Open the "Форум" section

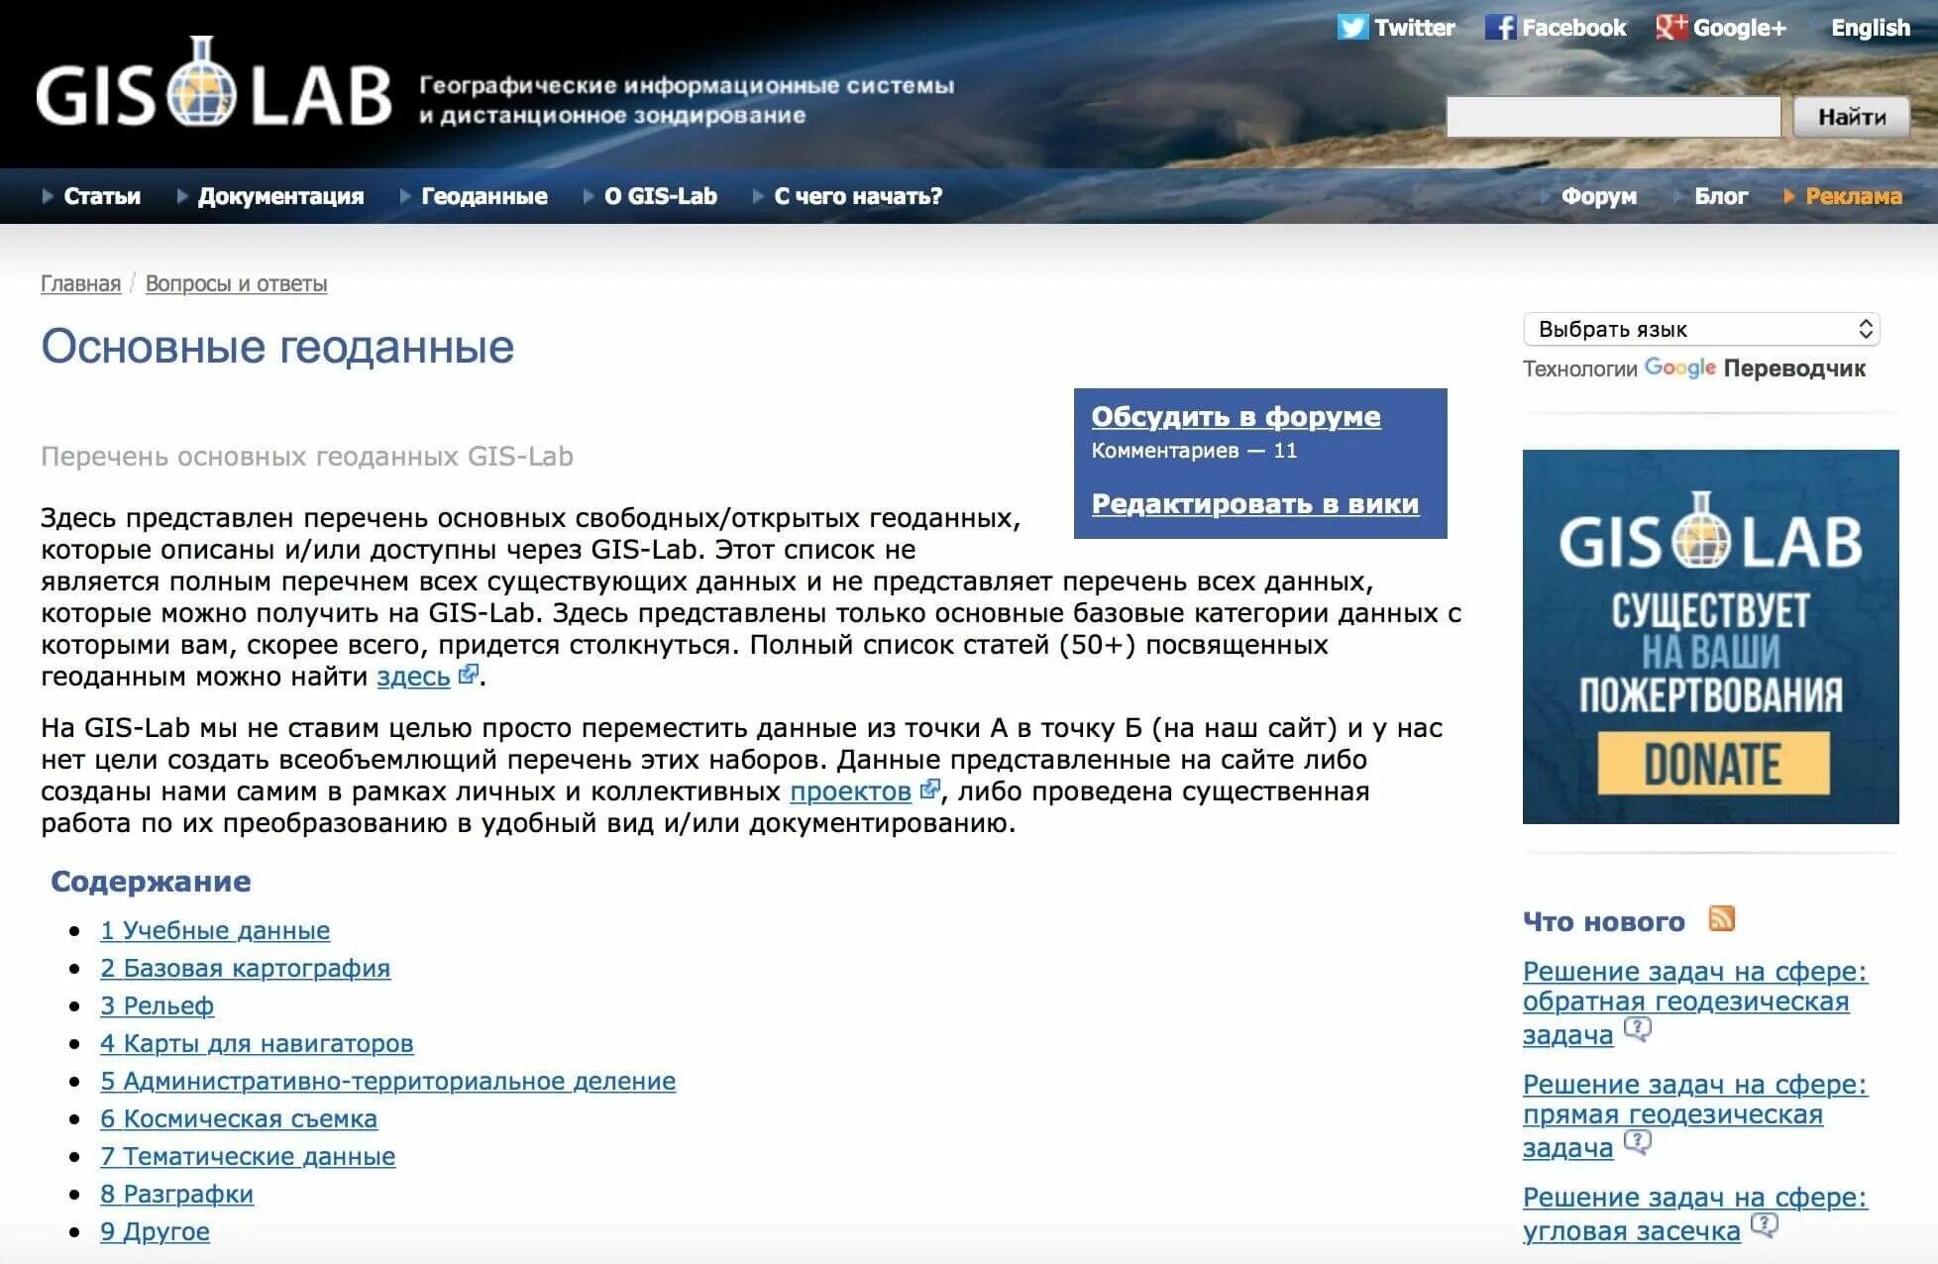click(x=1597, y=195)
